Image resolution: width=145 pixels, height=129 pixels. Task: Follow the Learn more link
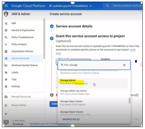click(x=133, y=50)
